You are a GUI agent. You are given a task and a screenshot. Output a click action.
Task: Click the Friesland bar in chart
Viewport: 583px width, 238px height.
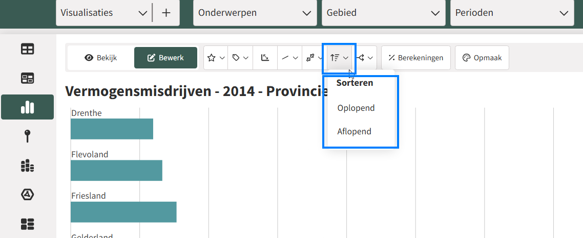(123, 212)
